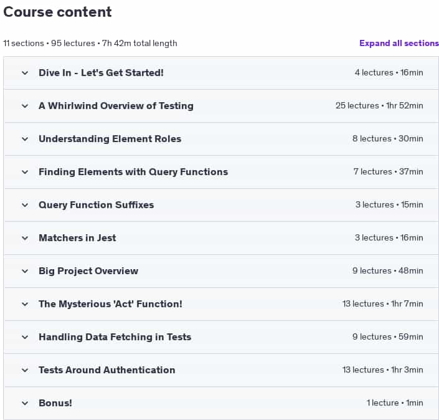Click '3 lectures • 15min' text
The image size is (439, 420).
pos(389,205)
